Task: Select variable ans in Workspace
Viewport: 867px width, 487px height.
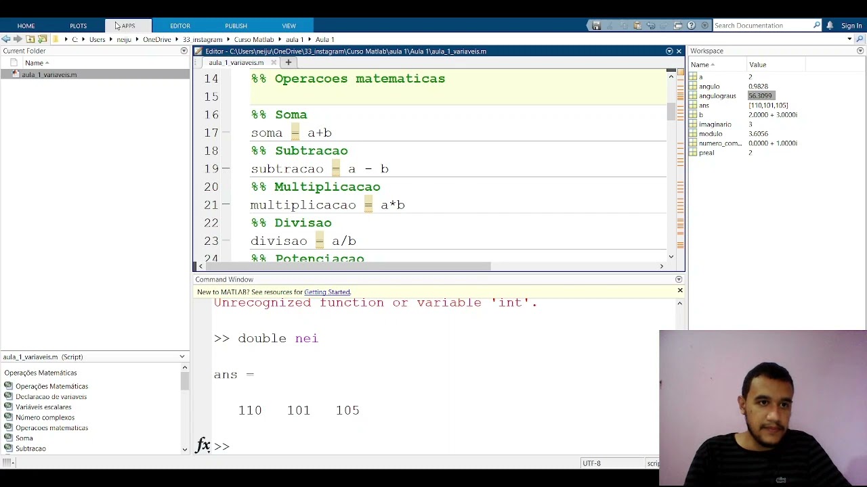Action: (704, 106)
